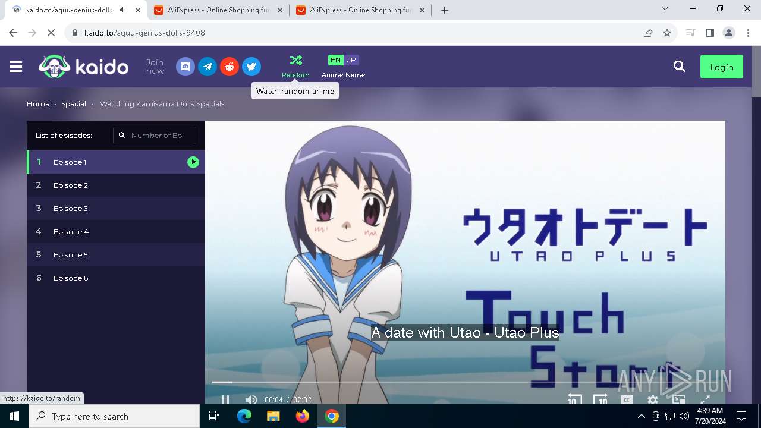The image size is (761, 428).
Task: Watch a random anime
Action: (x=295, y=67)
